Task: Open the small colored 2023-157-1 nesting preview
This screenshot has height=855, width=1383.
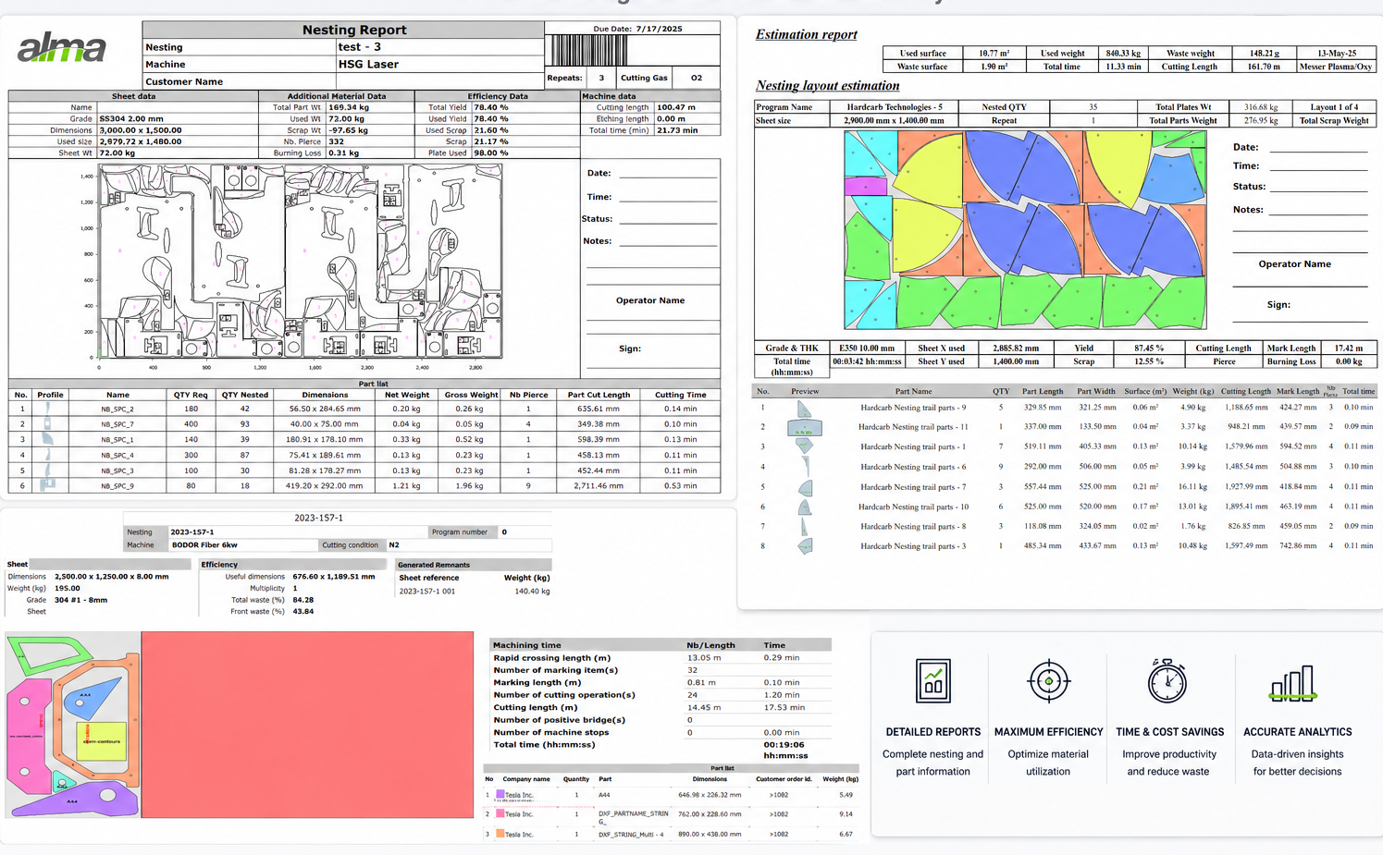Action: [73, 725]
